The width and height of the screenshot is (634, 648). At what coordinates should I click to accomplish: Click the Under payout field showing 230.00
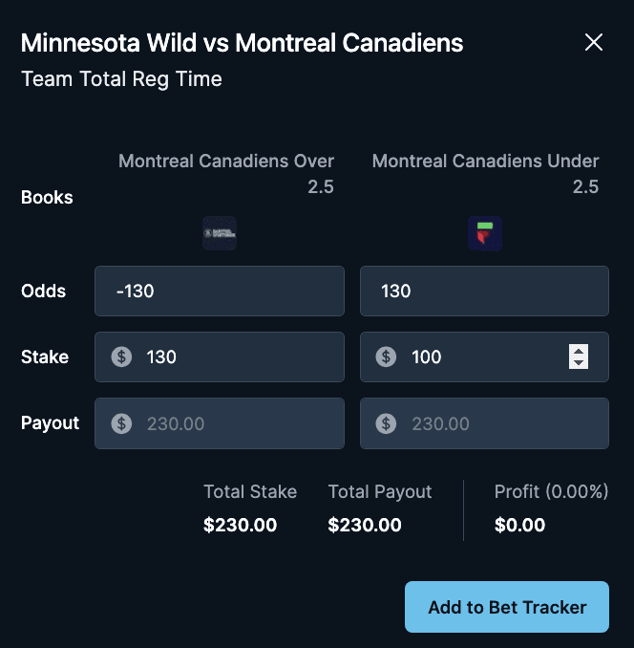click(485, 423)
